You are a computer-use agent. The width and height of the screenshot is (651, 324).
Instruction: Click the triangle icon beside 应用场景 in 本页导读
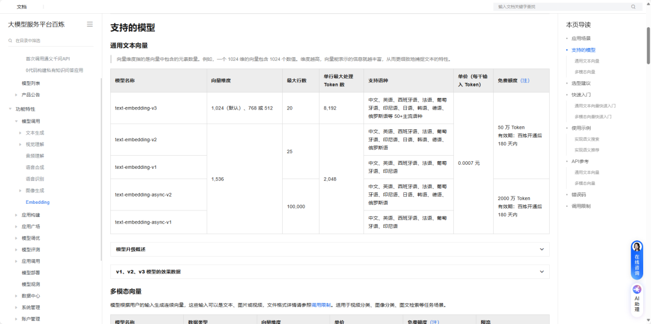coord(567,38)
